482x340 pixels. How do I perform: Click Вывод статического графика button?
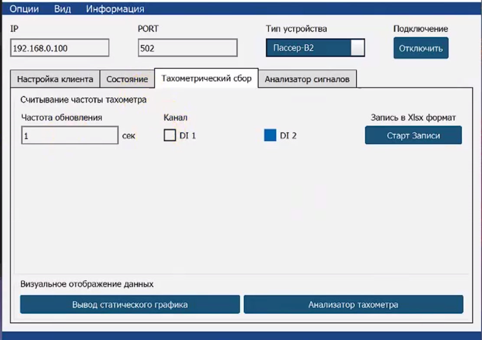(129, 304)
